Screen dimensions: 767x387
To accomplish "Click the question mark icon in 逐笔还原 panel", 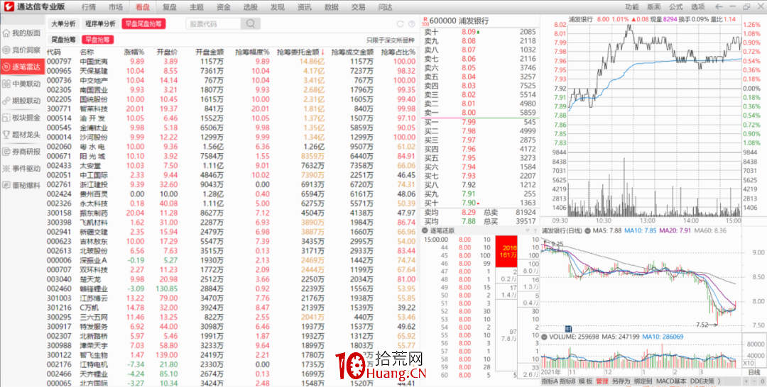I will (534, 231).
